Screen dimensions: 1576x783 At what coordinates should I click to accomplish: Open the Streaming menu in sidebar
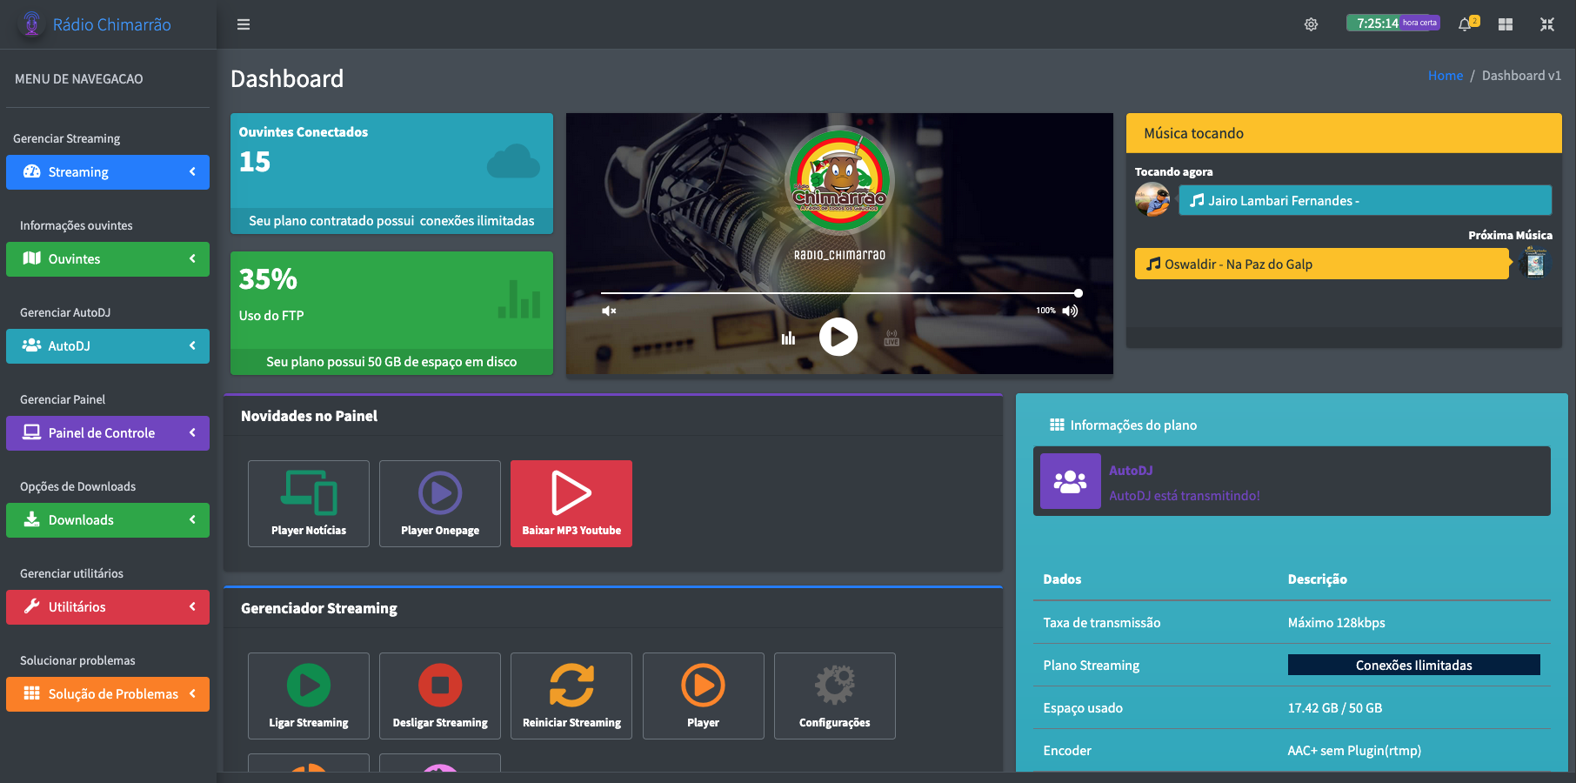108,172
